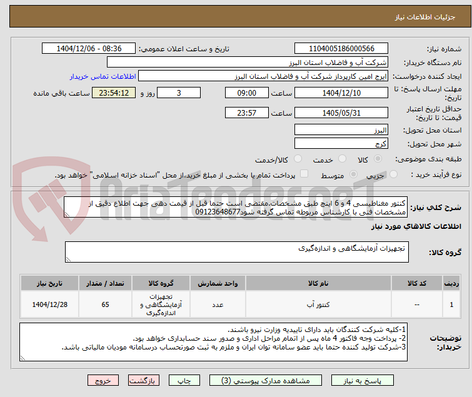Click the buyer notes text area

click(x=213, y=342)
